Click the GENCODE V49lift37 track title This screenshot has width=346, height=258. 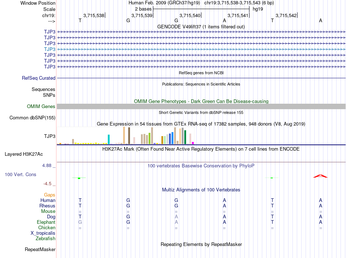(201, 27)
